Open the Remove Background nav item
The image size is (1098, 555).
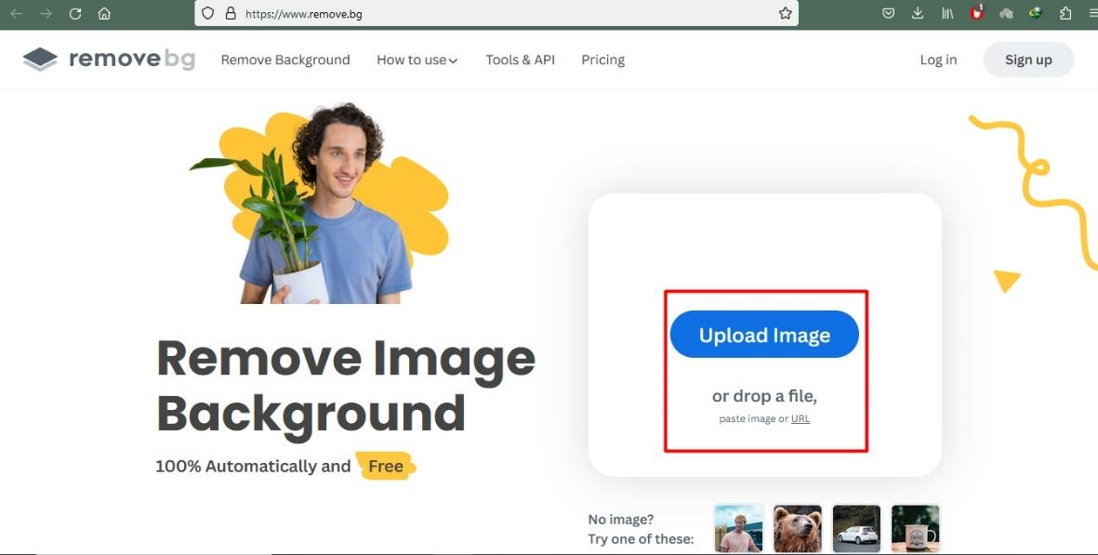click(285, 60)
